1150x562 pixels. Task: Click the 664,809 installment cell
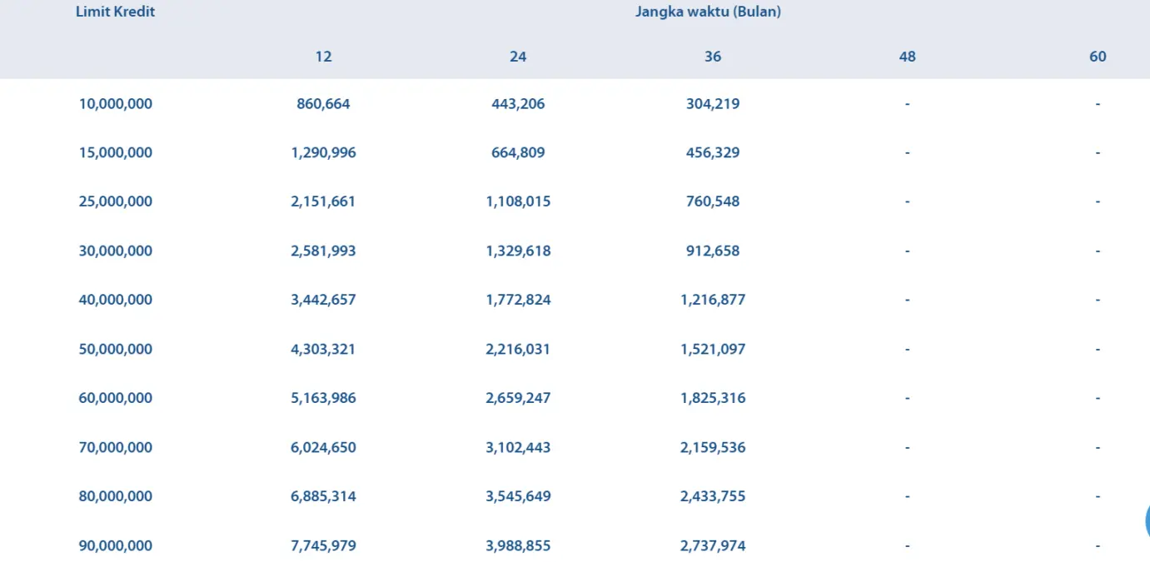point(518,152)
